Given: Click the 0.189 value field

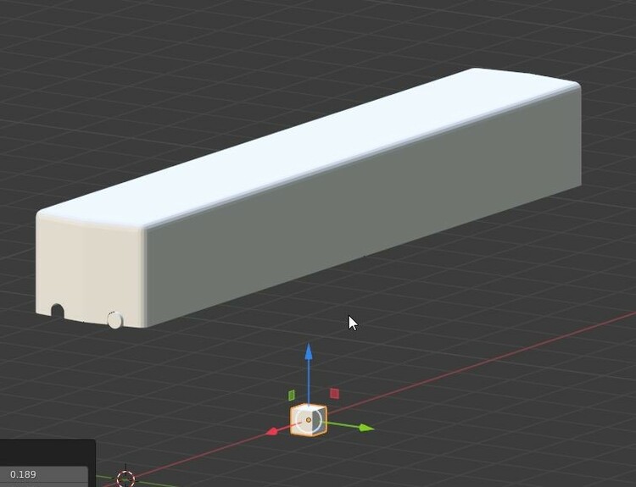Looking at the screenshot, I should point(44,474).
